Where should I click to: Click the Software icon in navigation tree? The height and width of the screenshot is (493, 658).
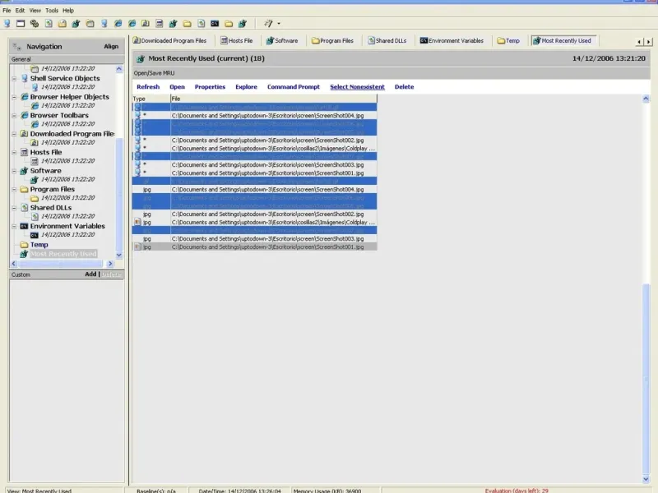[x=24, y=171]
